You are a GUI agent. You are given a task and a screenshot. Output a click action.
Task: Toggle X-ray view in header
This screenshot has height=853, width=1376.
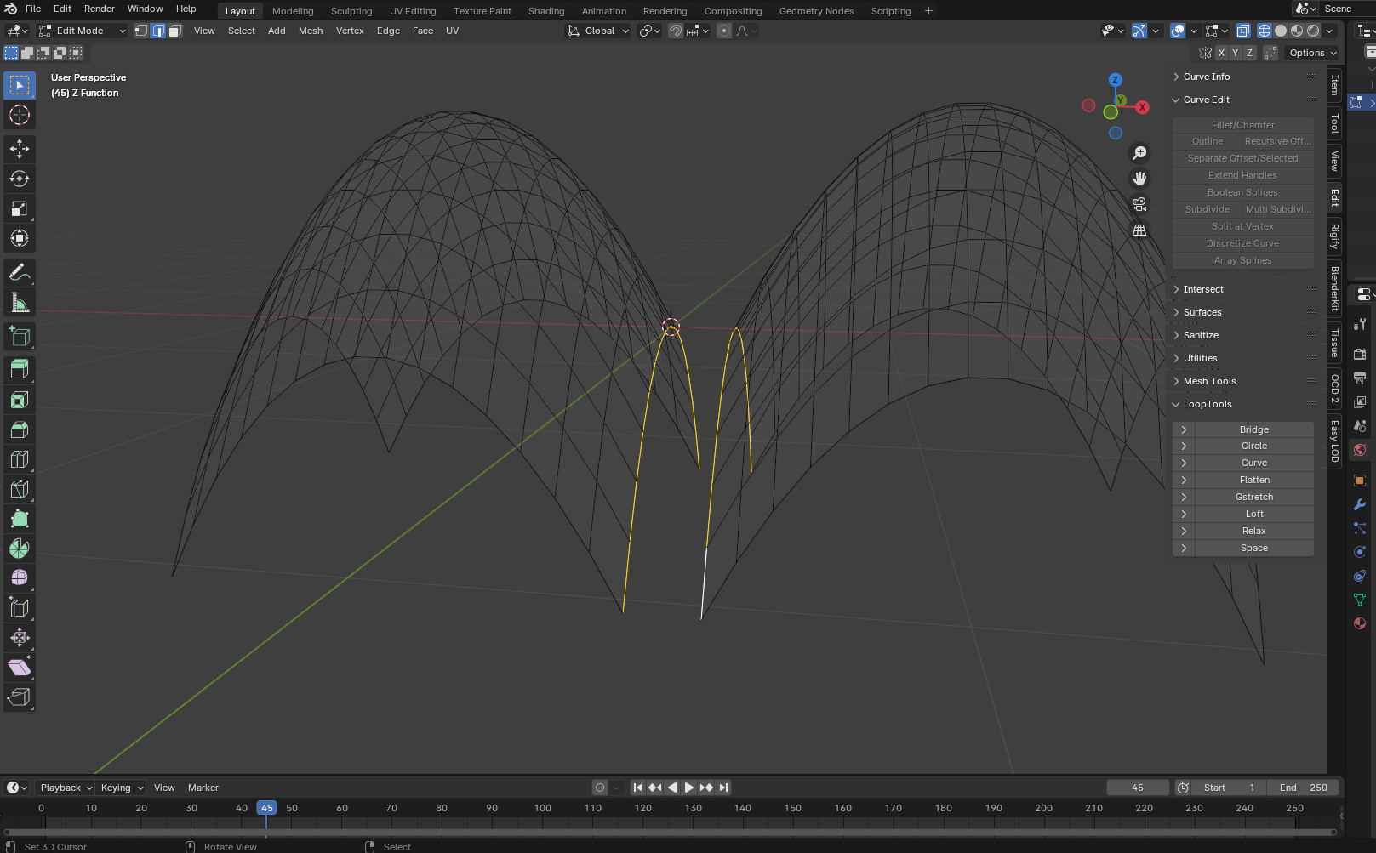click(x=1242, y=31)
